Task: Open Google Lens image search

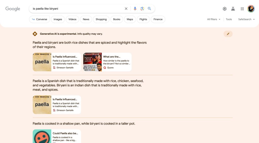Action: pos(142,9)
